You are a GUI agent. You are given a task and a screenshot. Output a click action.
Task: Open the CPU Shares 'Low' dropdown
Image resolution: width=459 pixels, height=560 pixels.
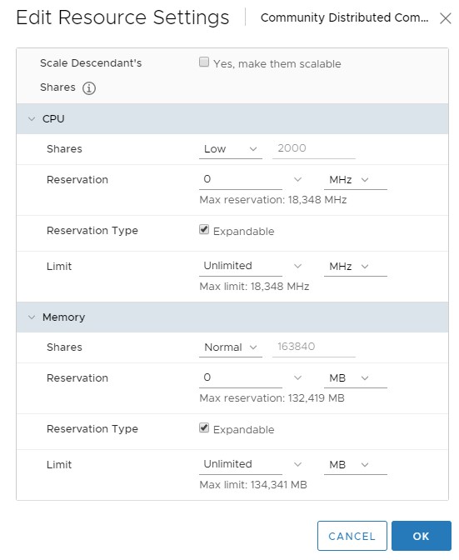tap(231, 149)
